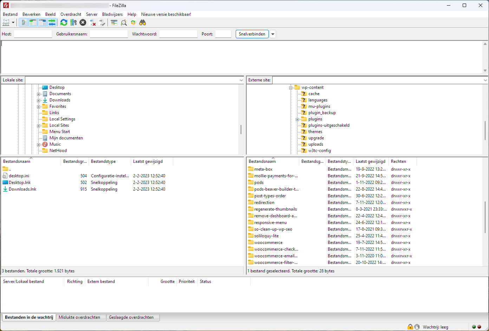Select Desktop.lnk in local file list
The width and height of the screenshot is (489, 331).
[x=20, y=183]
